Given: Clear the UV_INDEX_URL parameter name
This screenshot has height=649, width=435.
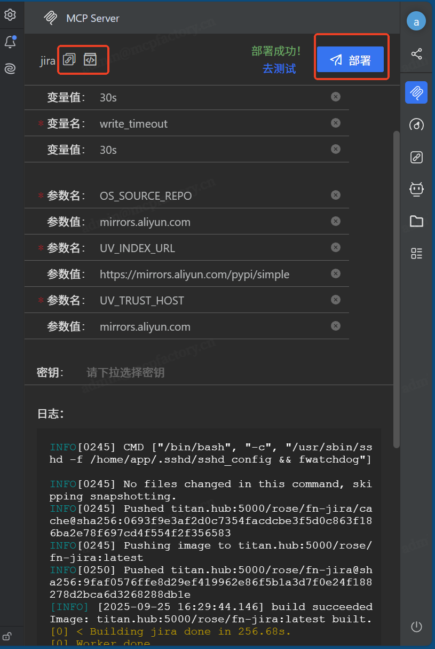Looking at the screenshot, I should click(x=335, y=247).
